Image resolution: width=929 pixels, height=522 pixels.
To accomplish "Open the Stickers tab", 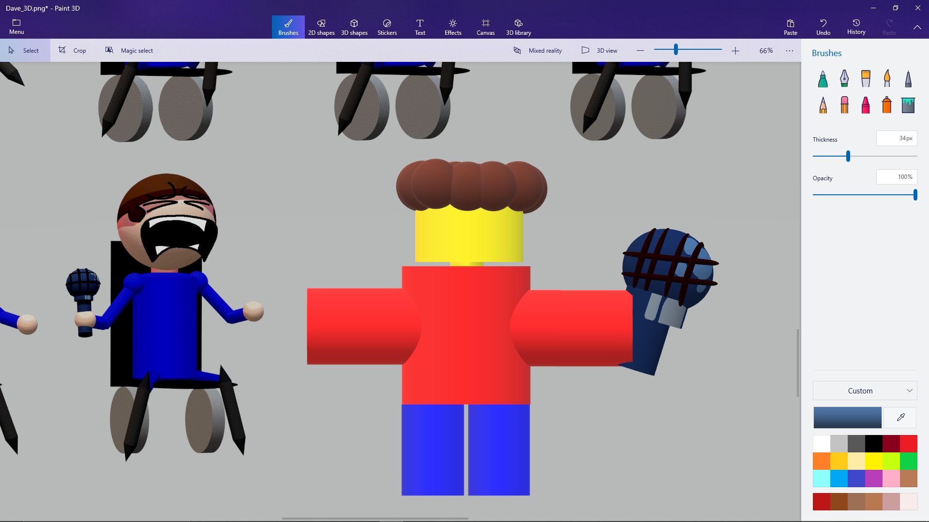I will [387, 27].
